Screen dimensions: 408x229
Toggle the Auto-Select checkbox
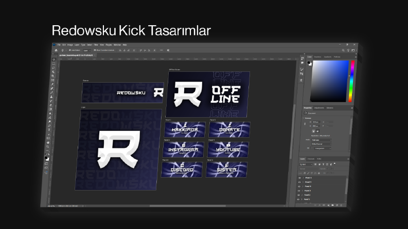coord(70,50)
